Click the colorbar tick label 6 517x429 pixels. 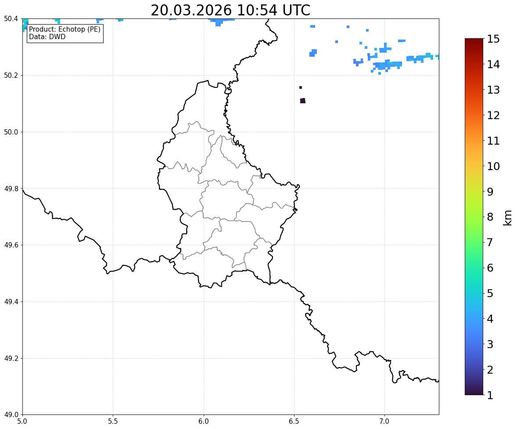[x=490, y=268]
